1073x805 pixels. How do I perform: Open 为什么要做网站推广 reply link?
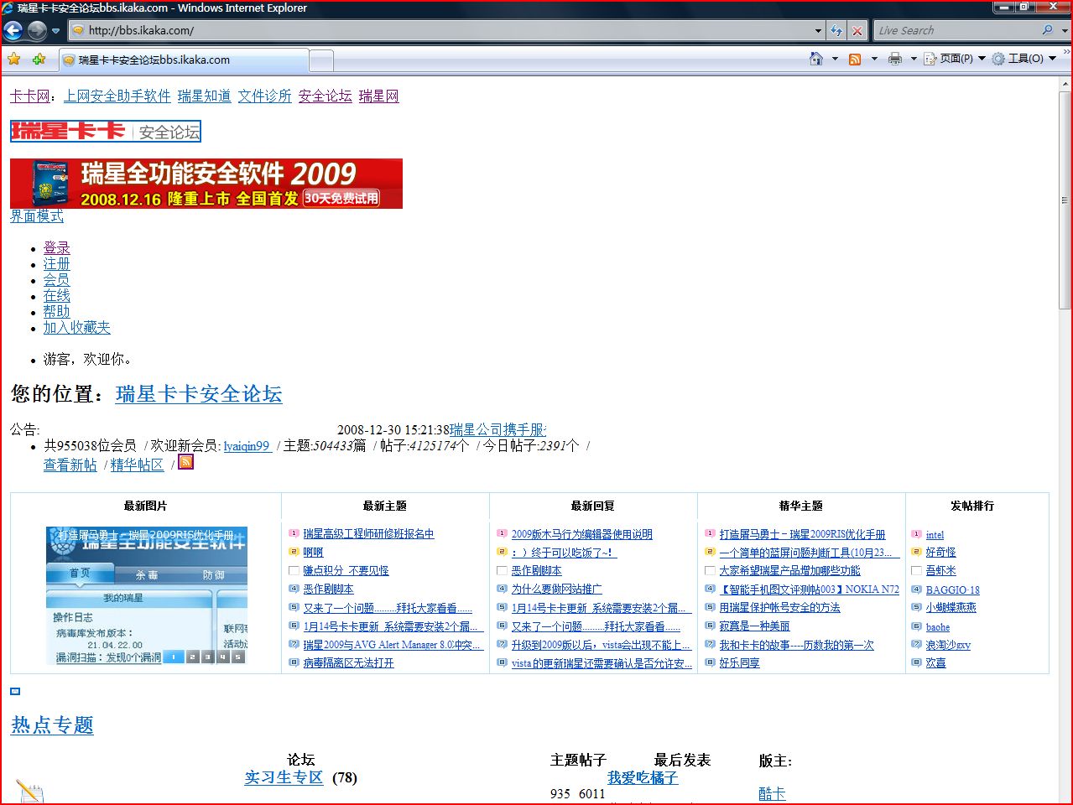click(x=556, y=589)
